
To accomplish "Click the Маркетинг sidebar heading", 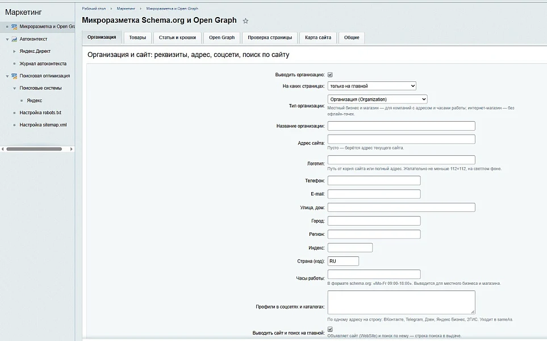I will click(23, 12).
